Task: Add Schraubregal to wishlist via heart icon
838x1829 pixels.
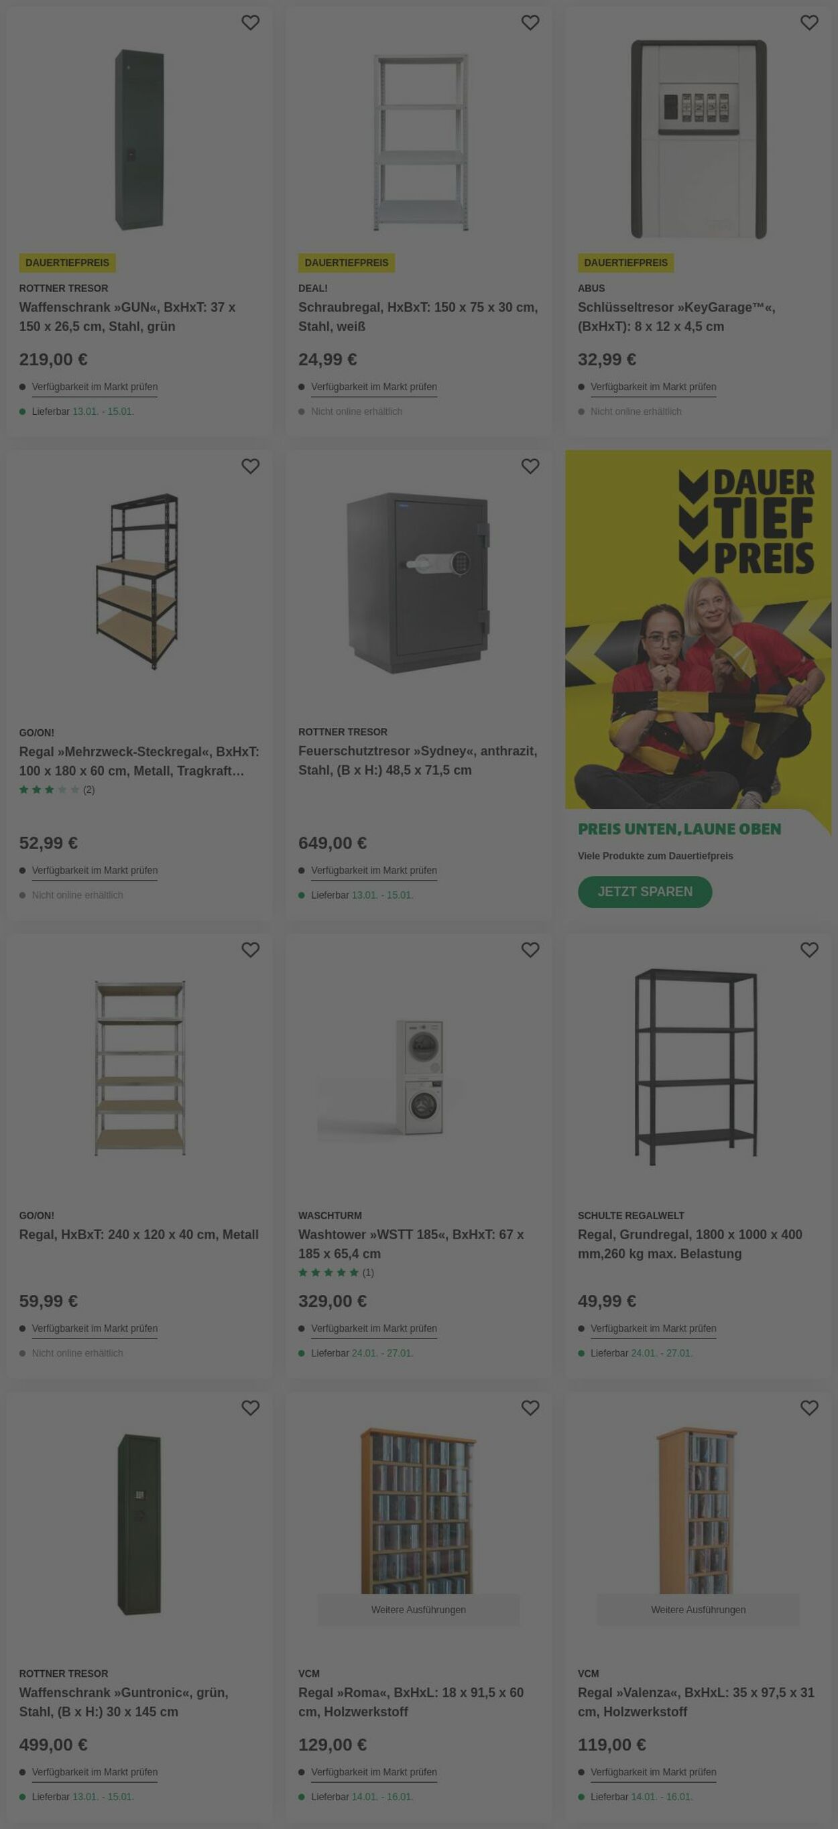Action: pyautogui.click(x=530, y=23)
